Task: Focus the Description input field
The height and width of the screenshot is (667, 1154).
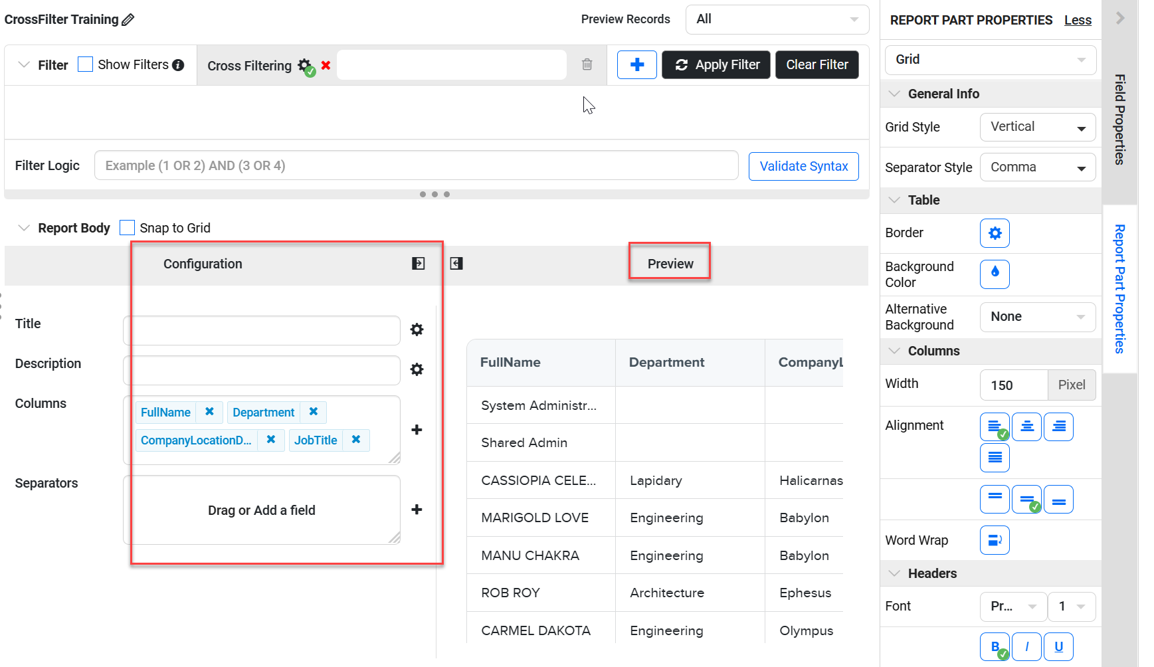Action: click(x=262, y=370)
